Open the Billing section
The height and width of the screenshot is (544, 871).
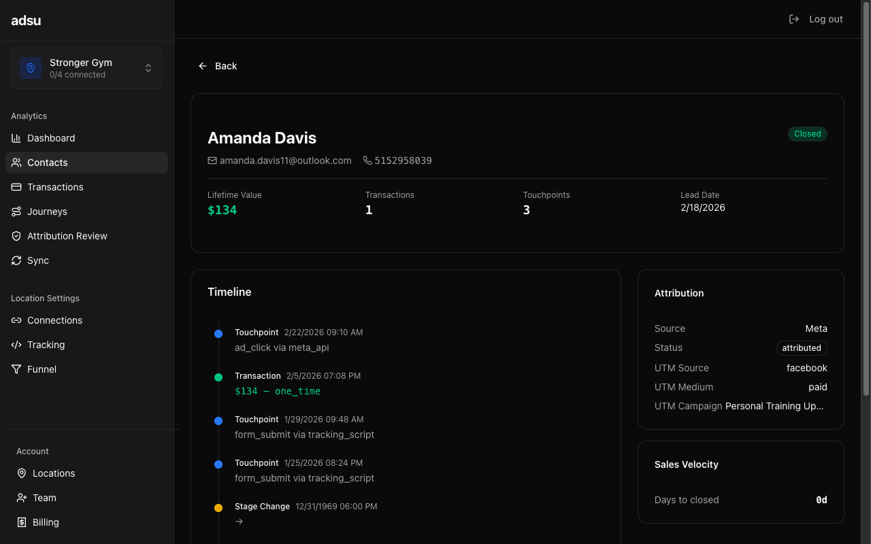[44, 522]
